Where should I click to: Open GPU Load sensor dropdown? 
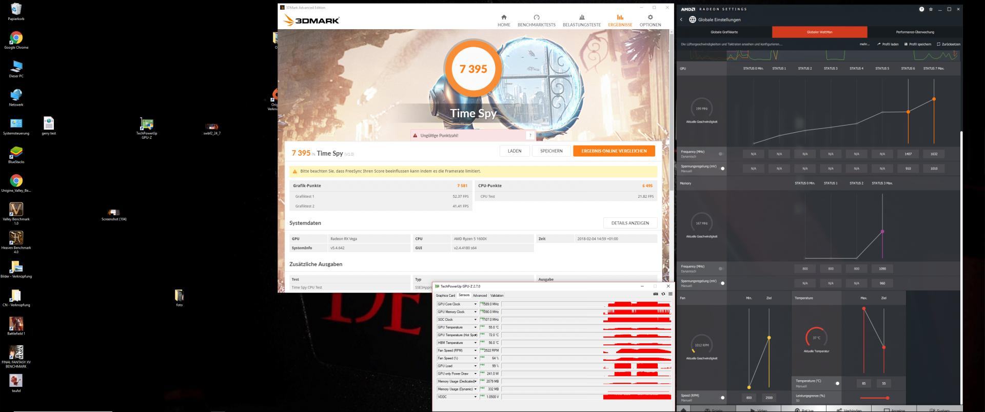point(475,366)
